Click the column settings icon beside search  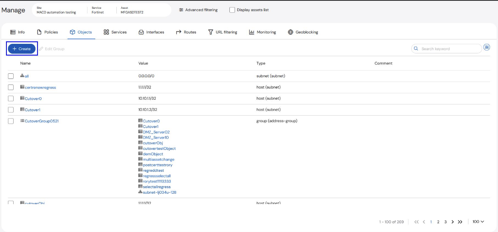click(x=486, y=47)
